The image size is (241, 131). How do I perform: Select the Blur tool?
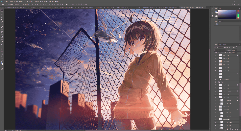tap(2, 39)
